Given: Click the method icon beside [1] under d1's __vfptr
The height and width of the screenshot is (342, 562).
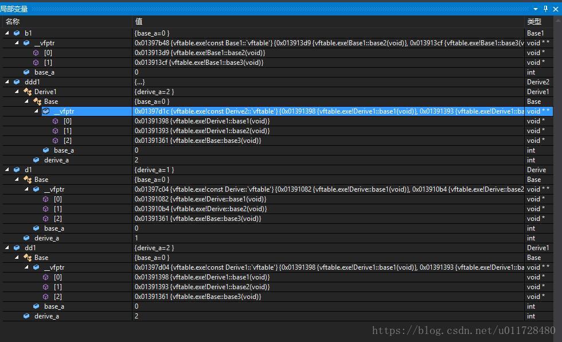Looking at the screenshot, I should point(45,209).
